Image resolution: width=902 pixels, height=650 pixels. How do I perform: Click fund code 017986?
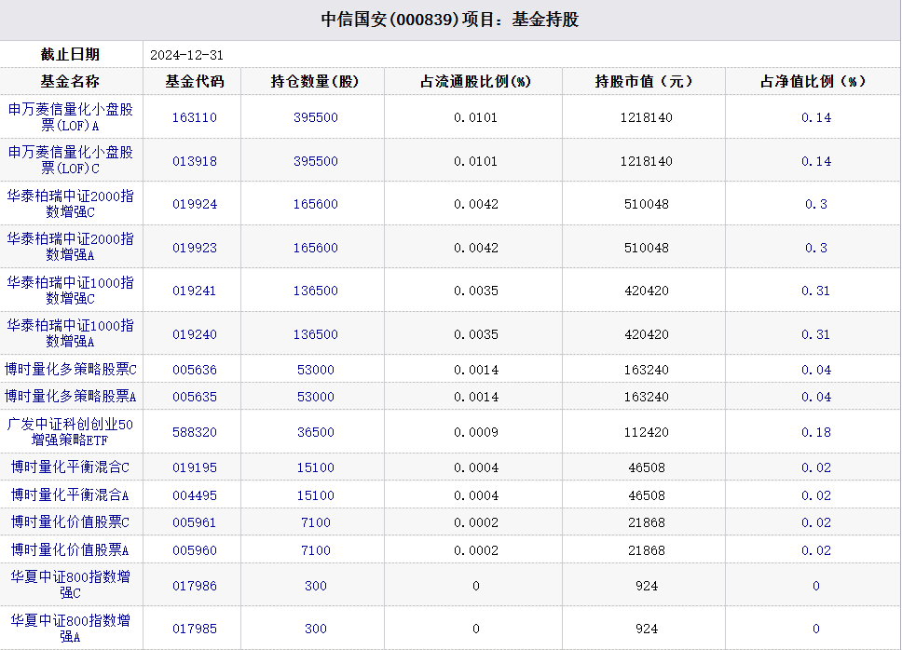195,586
